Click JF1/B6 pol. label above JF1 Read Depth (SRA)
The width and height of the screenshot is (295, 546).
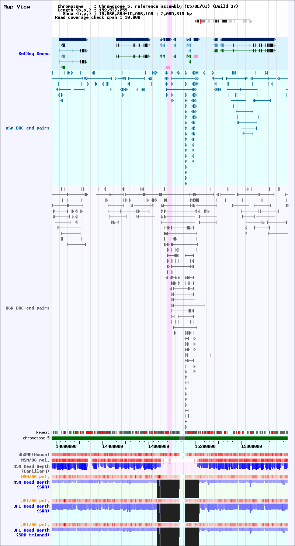pos(35,501)
